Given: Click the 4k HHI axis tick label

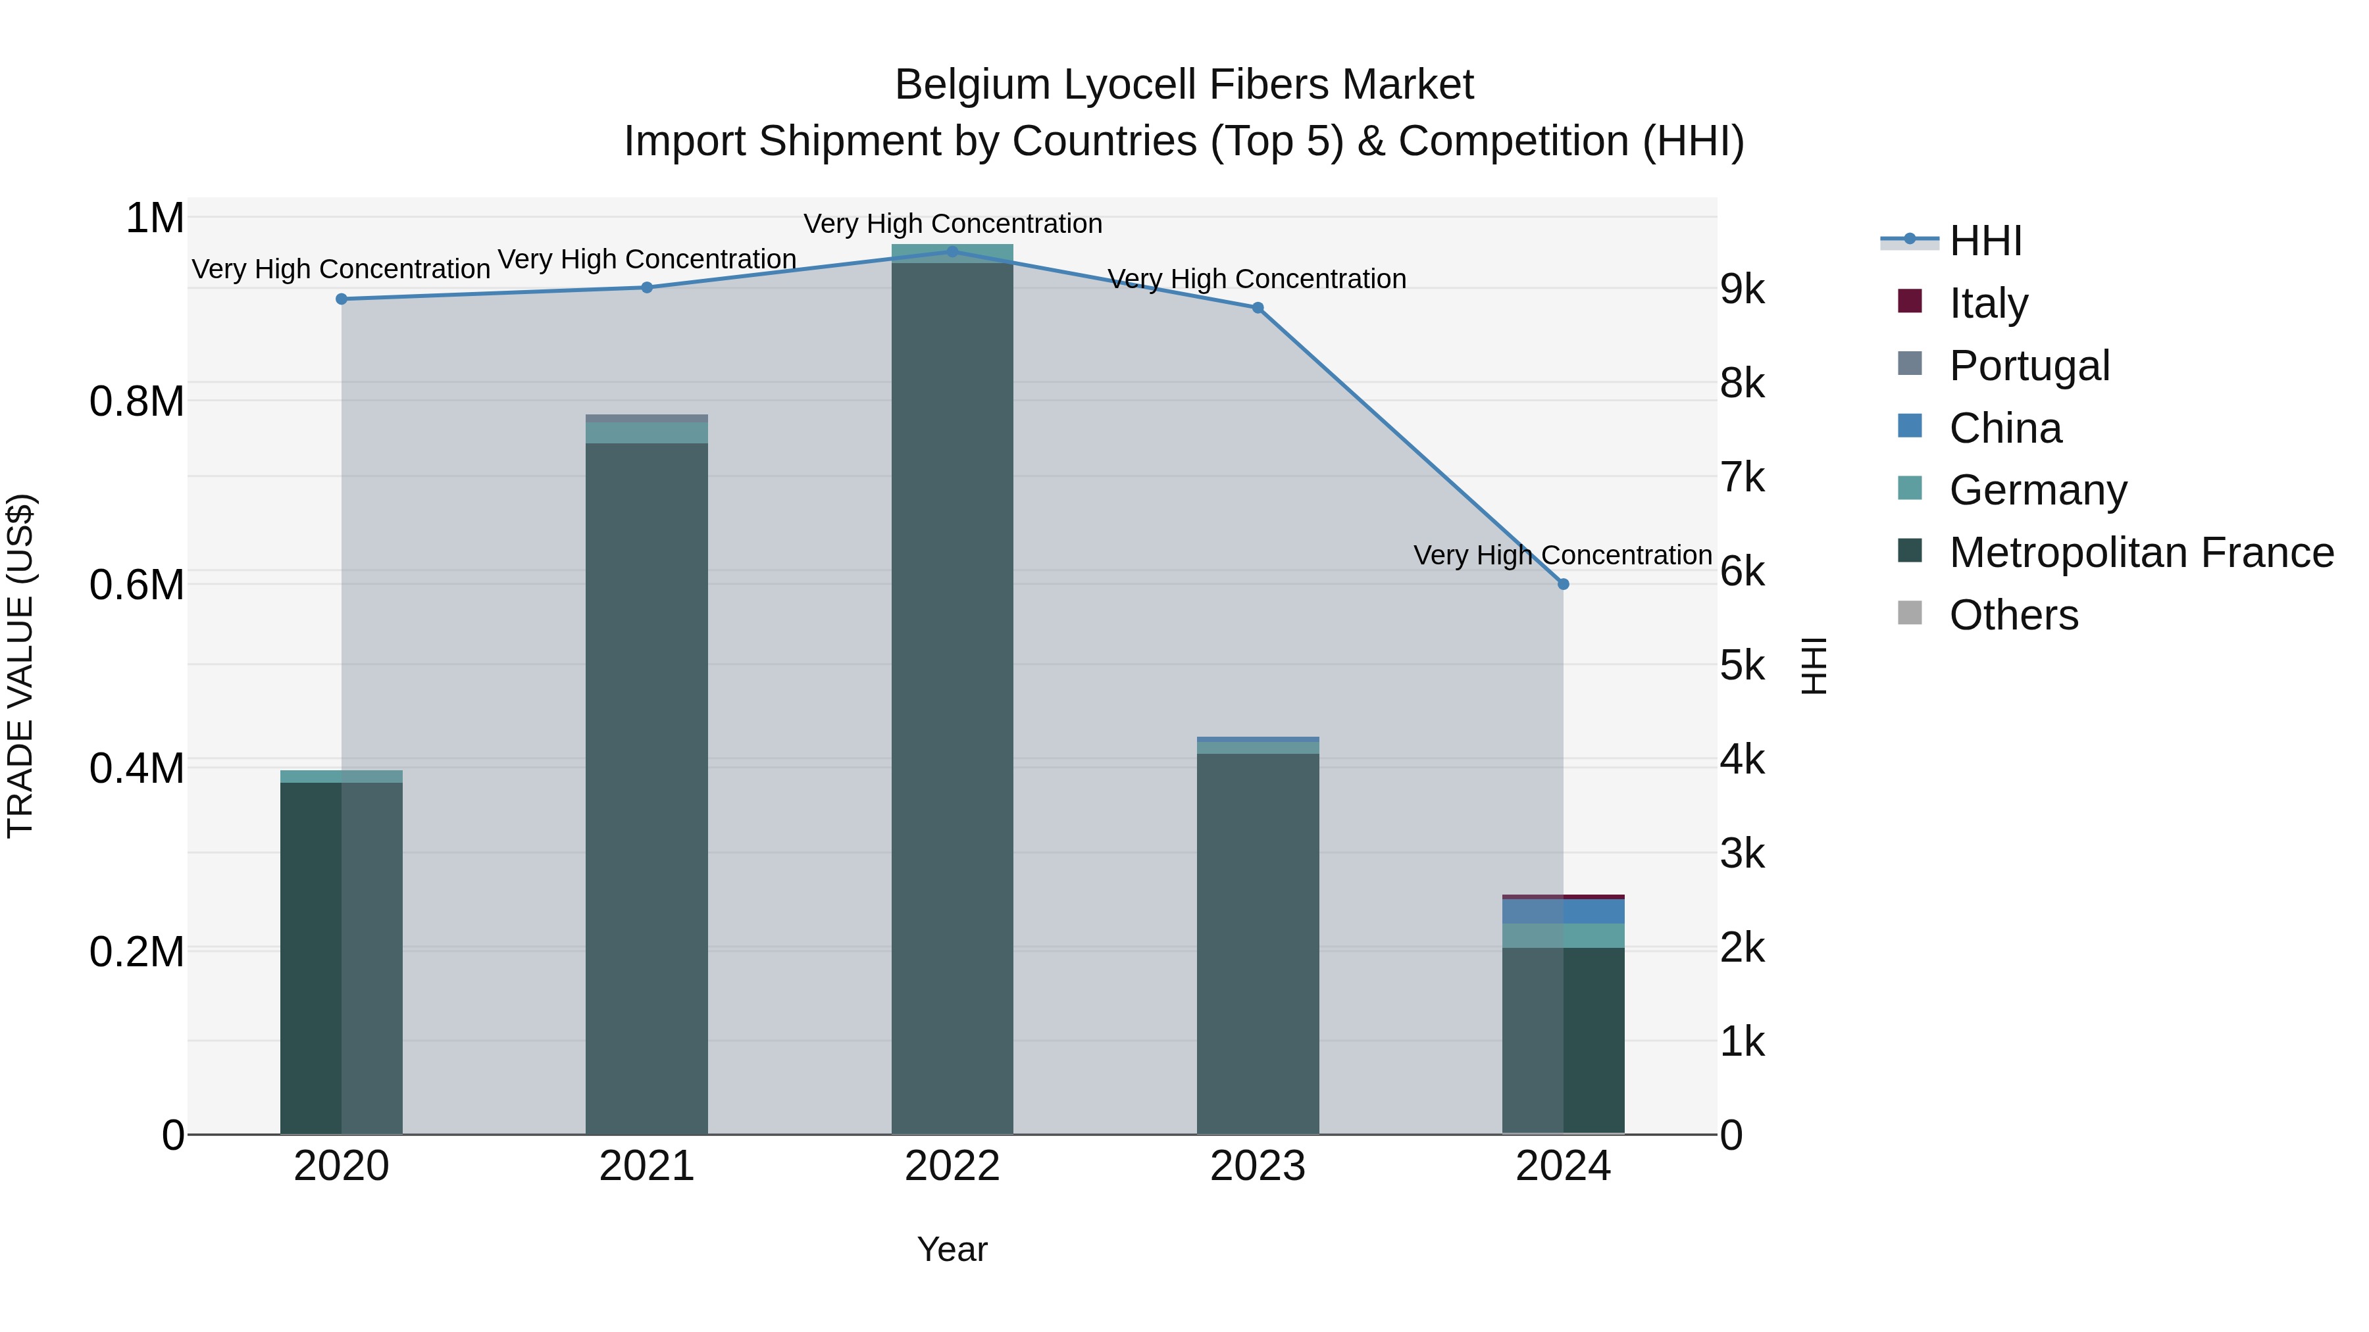Looking at the screenshot, I should (x=1743, y=759).
